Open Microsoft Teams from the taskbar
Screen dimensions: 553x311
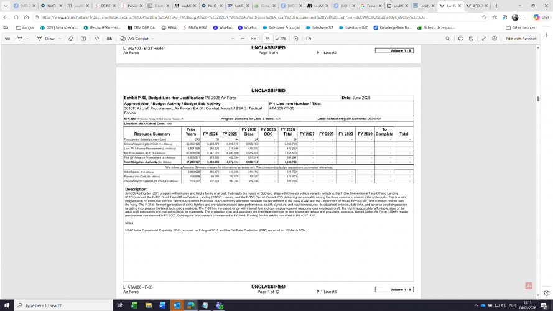(x=220, y=305)
